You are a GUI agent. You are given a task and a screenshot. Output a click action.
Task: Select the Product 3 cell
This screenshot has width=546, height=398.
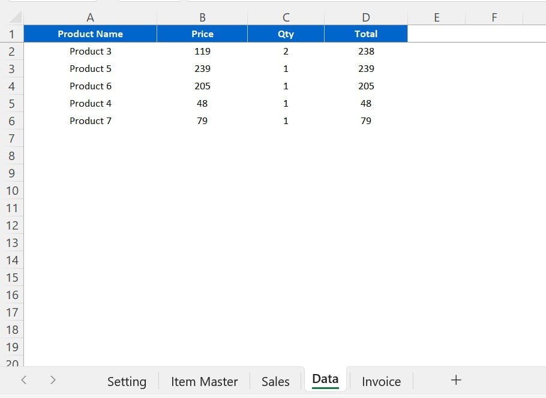[x=90, y=51]
